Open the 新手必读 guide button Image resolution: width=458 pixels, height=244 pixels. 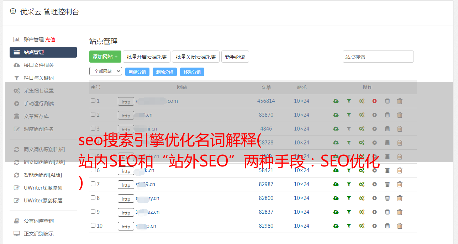[x=235, y=57]
